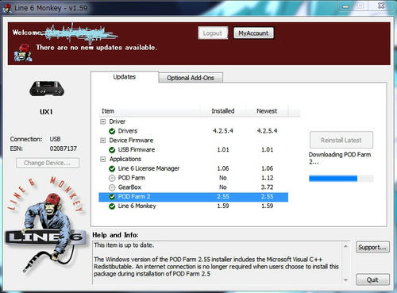Switch to the Updates tab
This screenshot has width=397, height=293.
pyautogui.click(x=125, y=77)
